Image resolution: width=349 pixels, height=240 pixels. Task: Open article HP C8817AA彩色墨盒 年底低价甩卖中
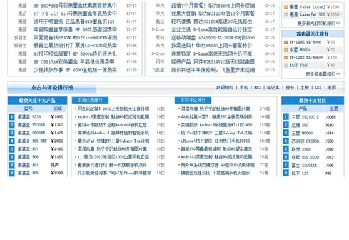click(74, 62)
